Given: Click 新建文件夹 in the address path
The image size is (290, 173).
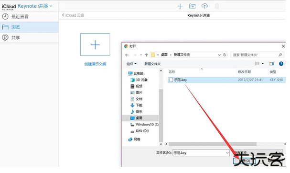Looking at the screenshot, I should pyautogui.click(x=182, y=55).
